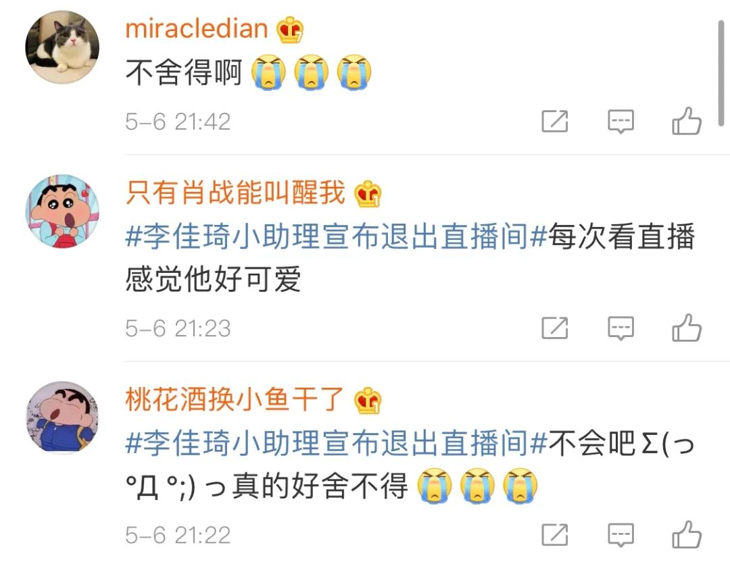This screenshot has height=564, width=730.
Task: Repost 只有肖战能叫醒我's comment
Action: tap(554, 328)
